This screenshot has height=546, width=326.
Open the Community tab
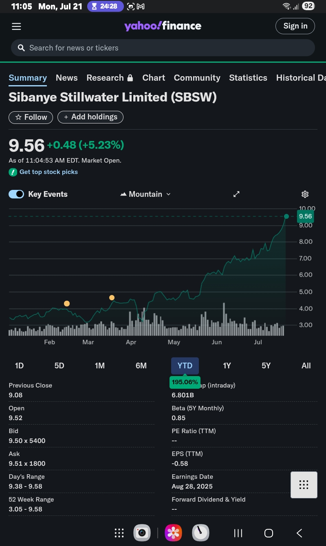click(197, 78)
